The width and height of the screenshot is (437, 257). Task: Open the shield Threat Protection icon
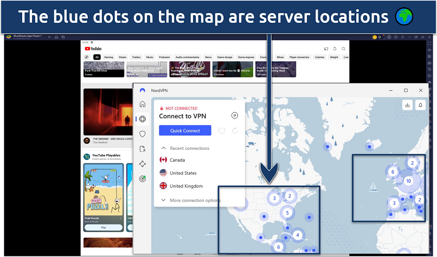143,134
